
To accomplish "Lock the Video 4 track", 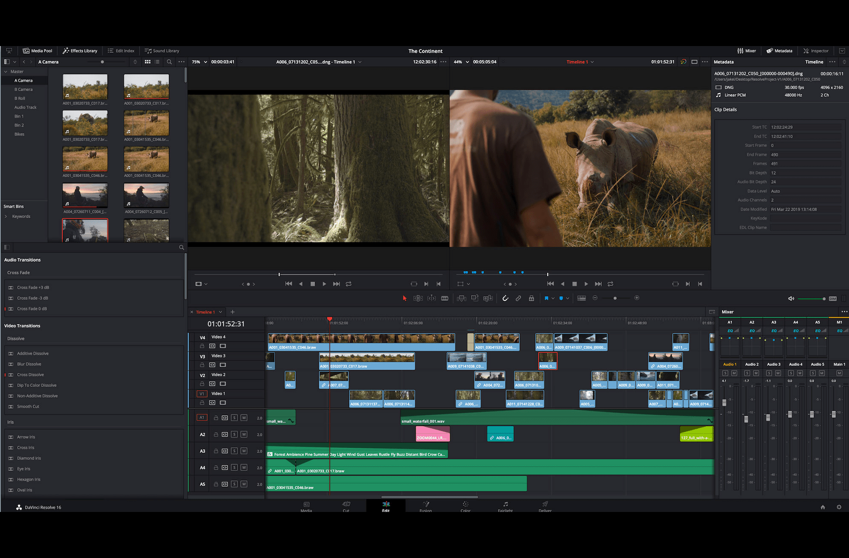I will click(x=202, y=346).
